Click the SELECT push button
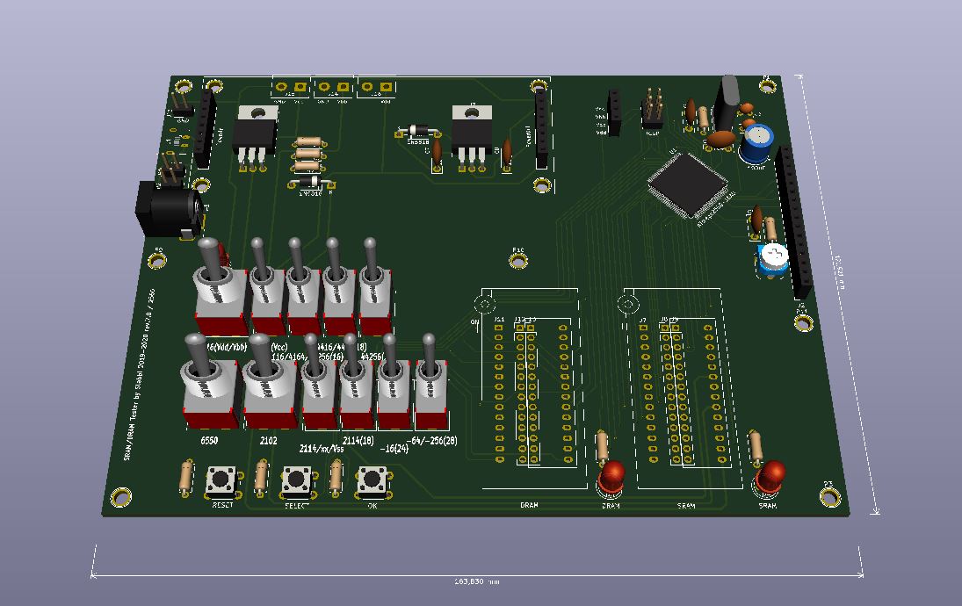962x606 pixels. click(298, 481)
